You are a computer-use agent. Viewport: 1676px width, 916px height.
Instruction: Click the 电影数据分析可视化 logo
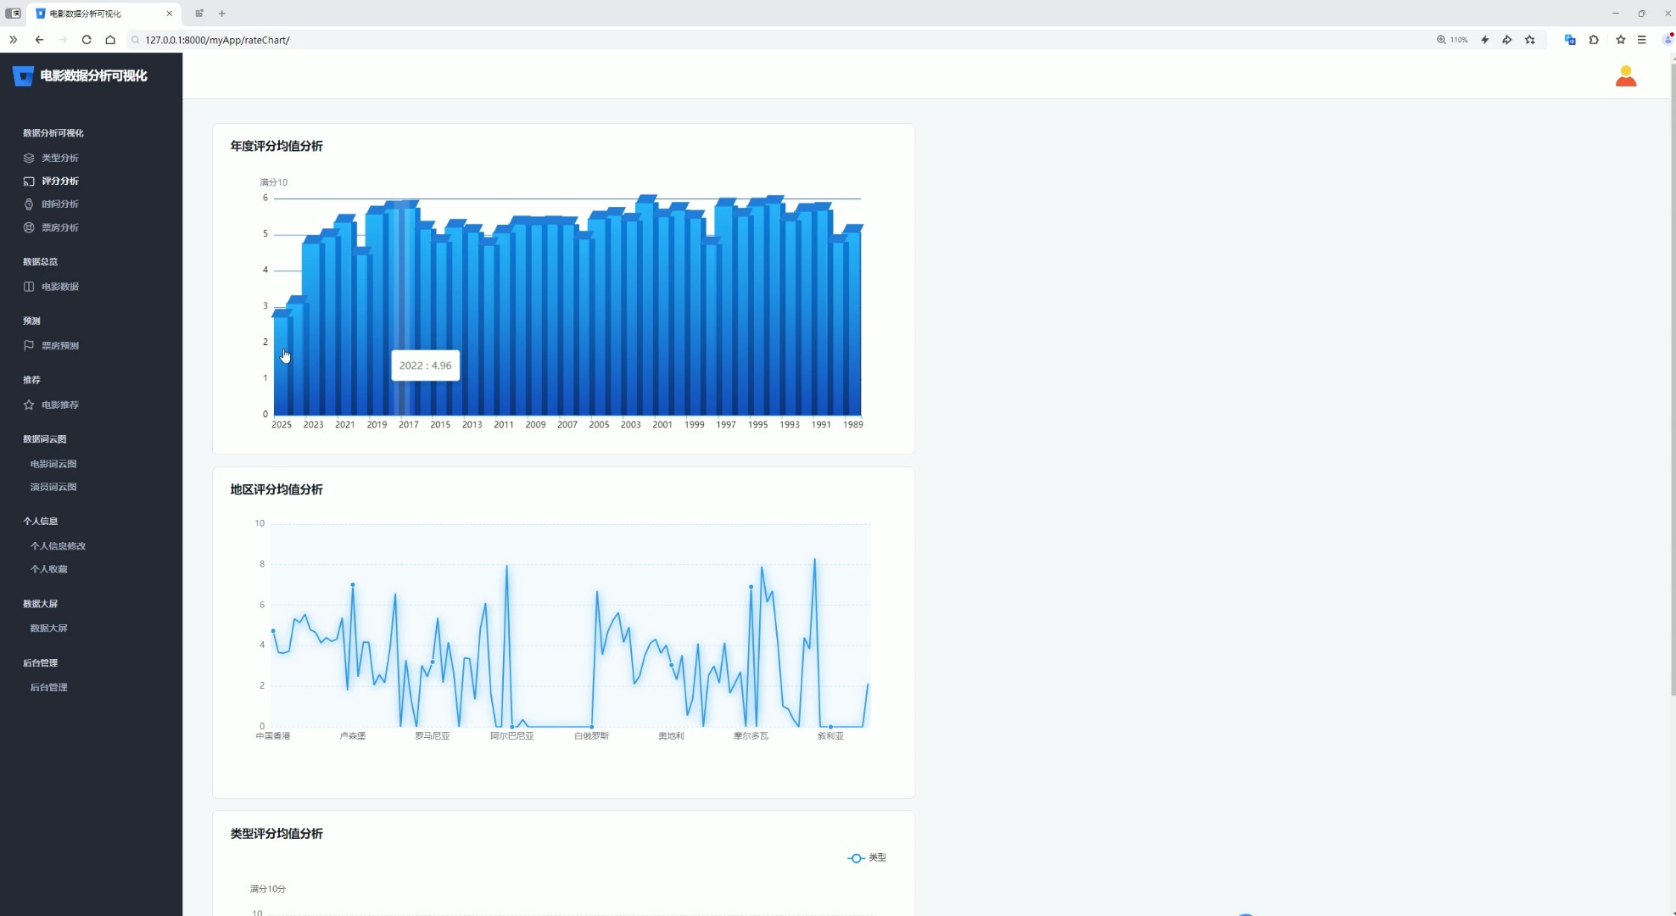point(81,76)
